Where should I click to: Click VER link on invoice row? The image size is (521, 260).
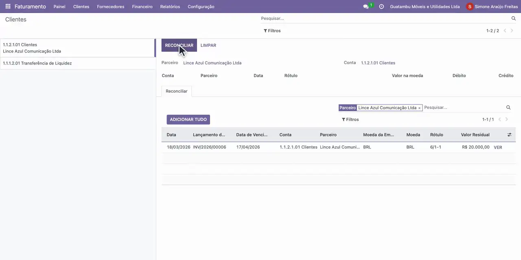(498, 147)
